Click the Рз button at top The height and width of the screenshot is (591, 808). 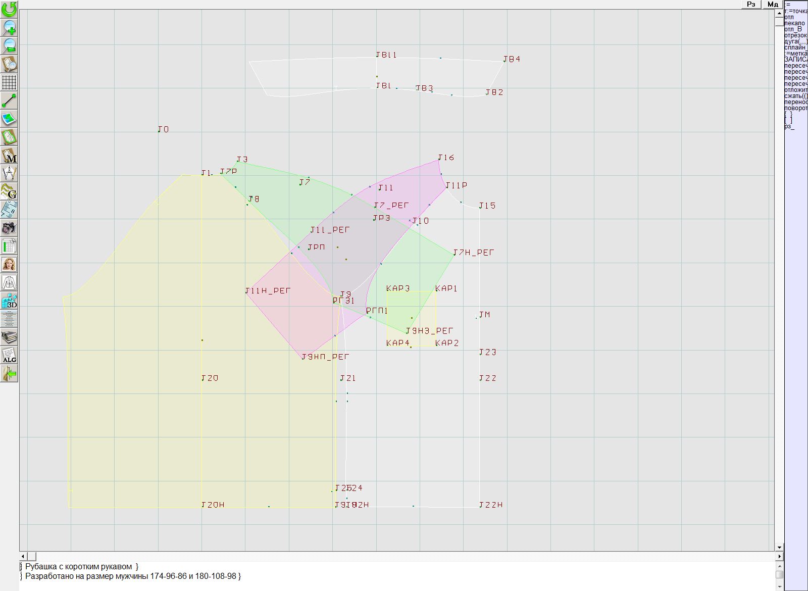click(x=751, y=4)
